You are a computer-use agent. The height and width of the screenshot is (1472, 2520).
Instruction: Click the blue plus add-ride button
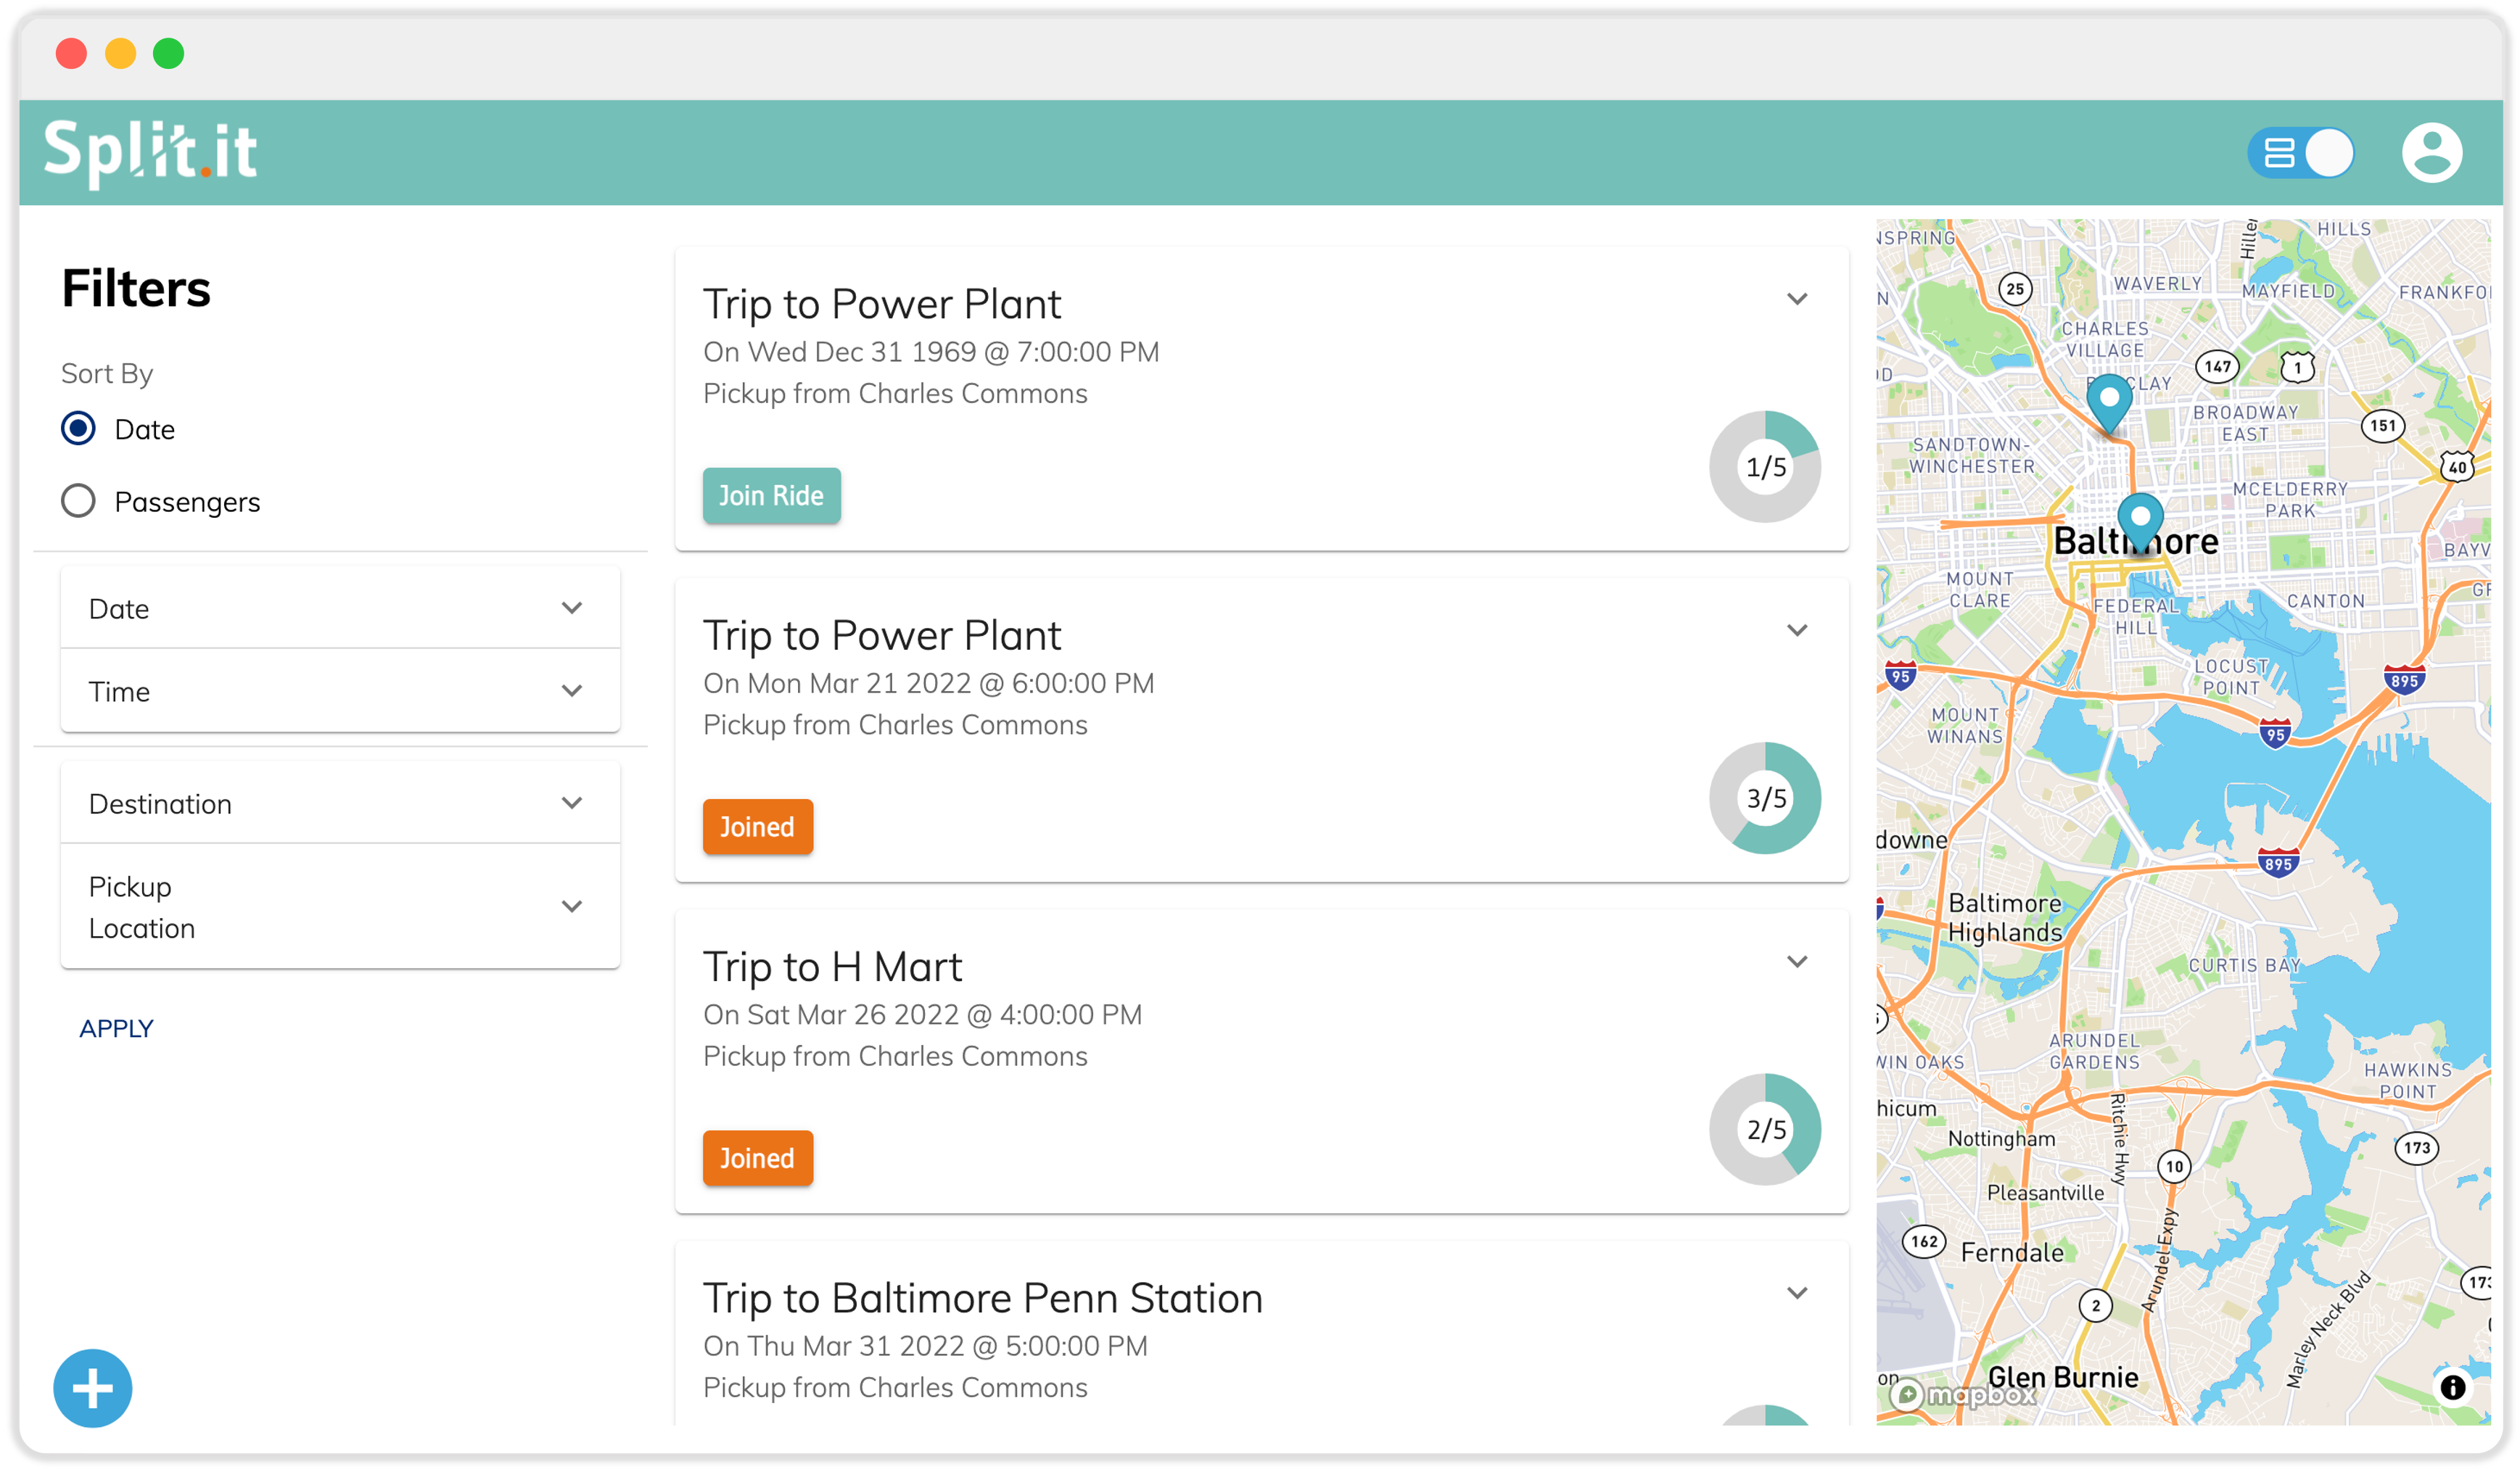point(92,1388)
